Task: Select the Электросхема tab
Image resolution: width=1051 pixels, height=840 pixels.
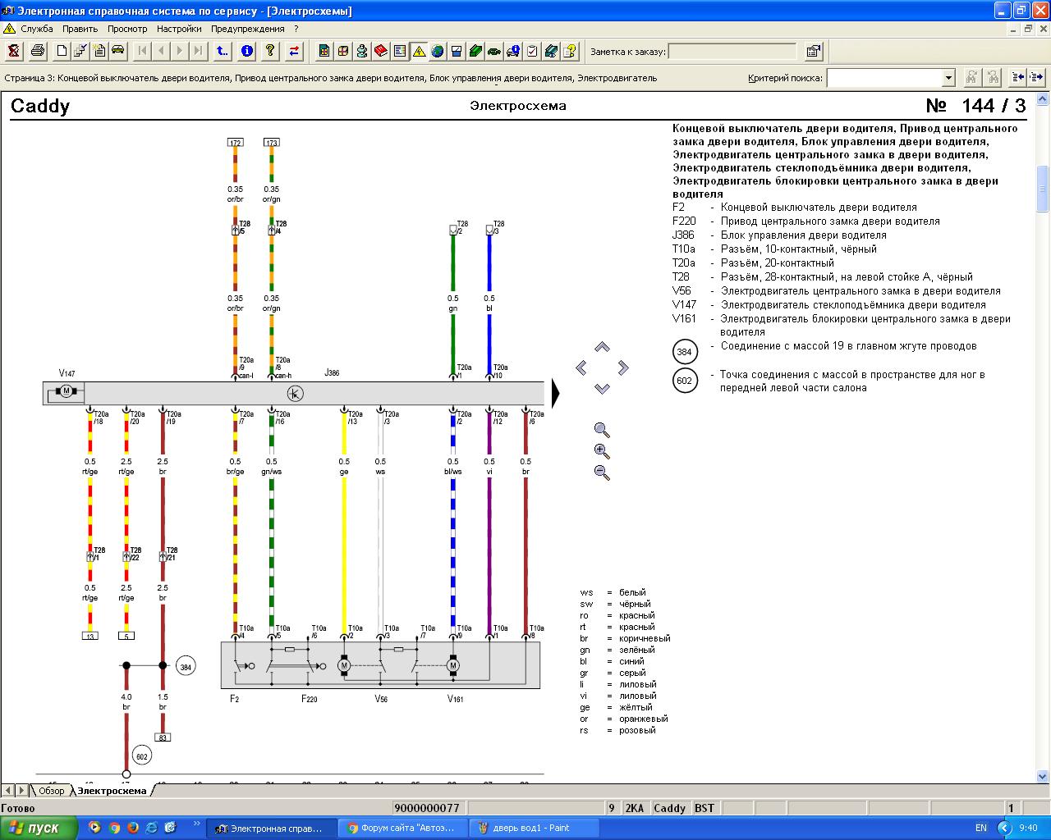Action: coord(112,791)
